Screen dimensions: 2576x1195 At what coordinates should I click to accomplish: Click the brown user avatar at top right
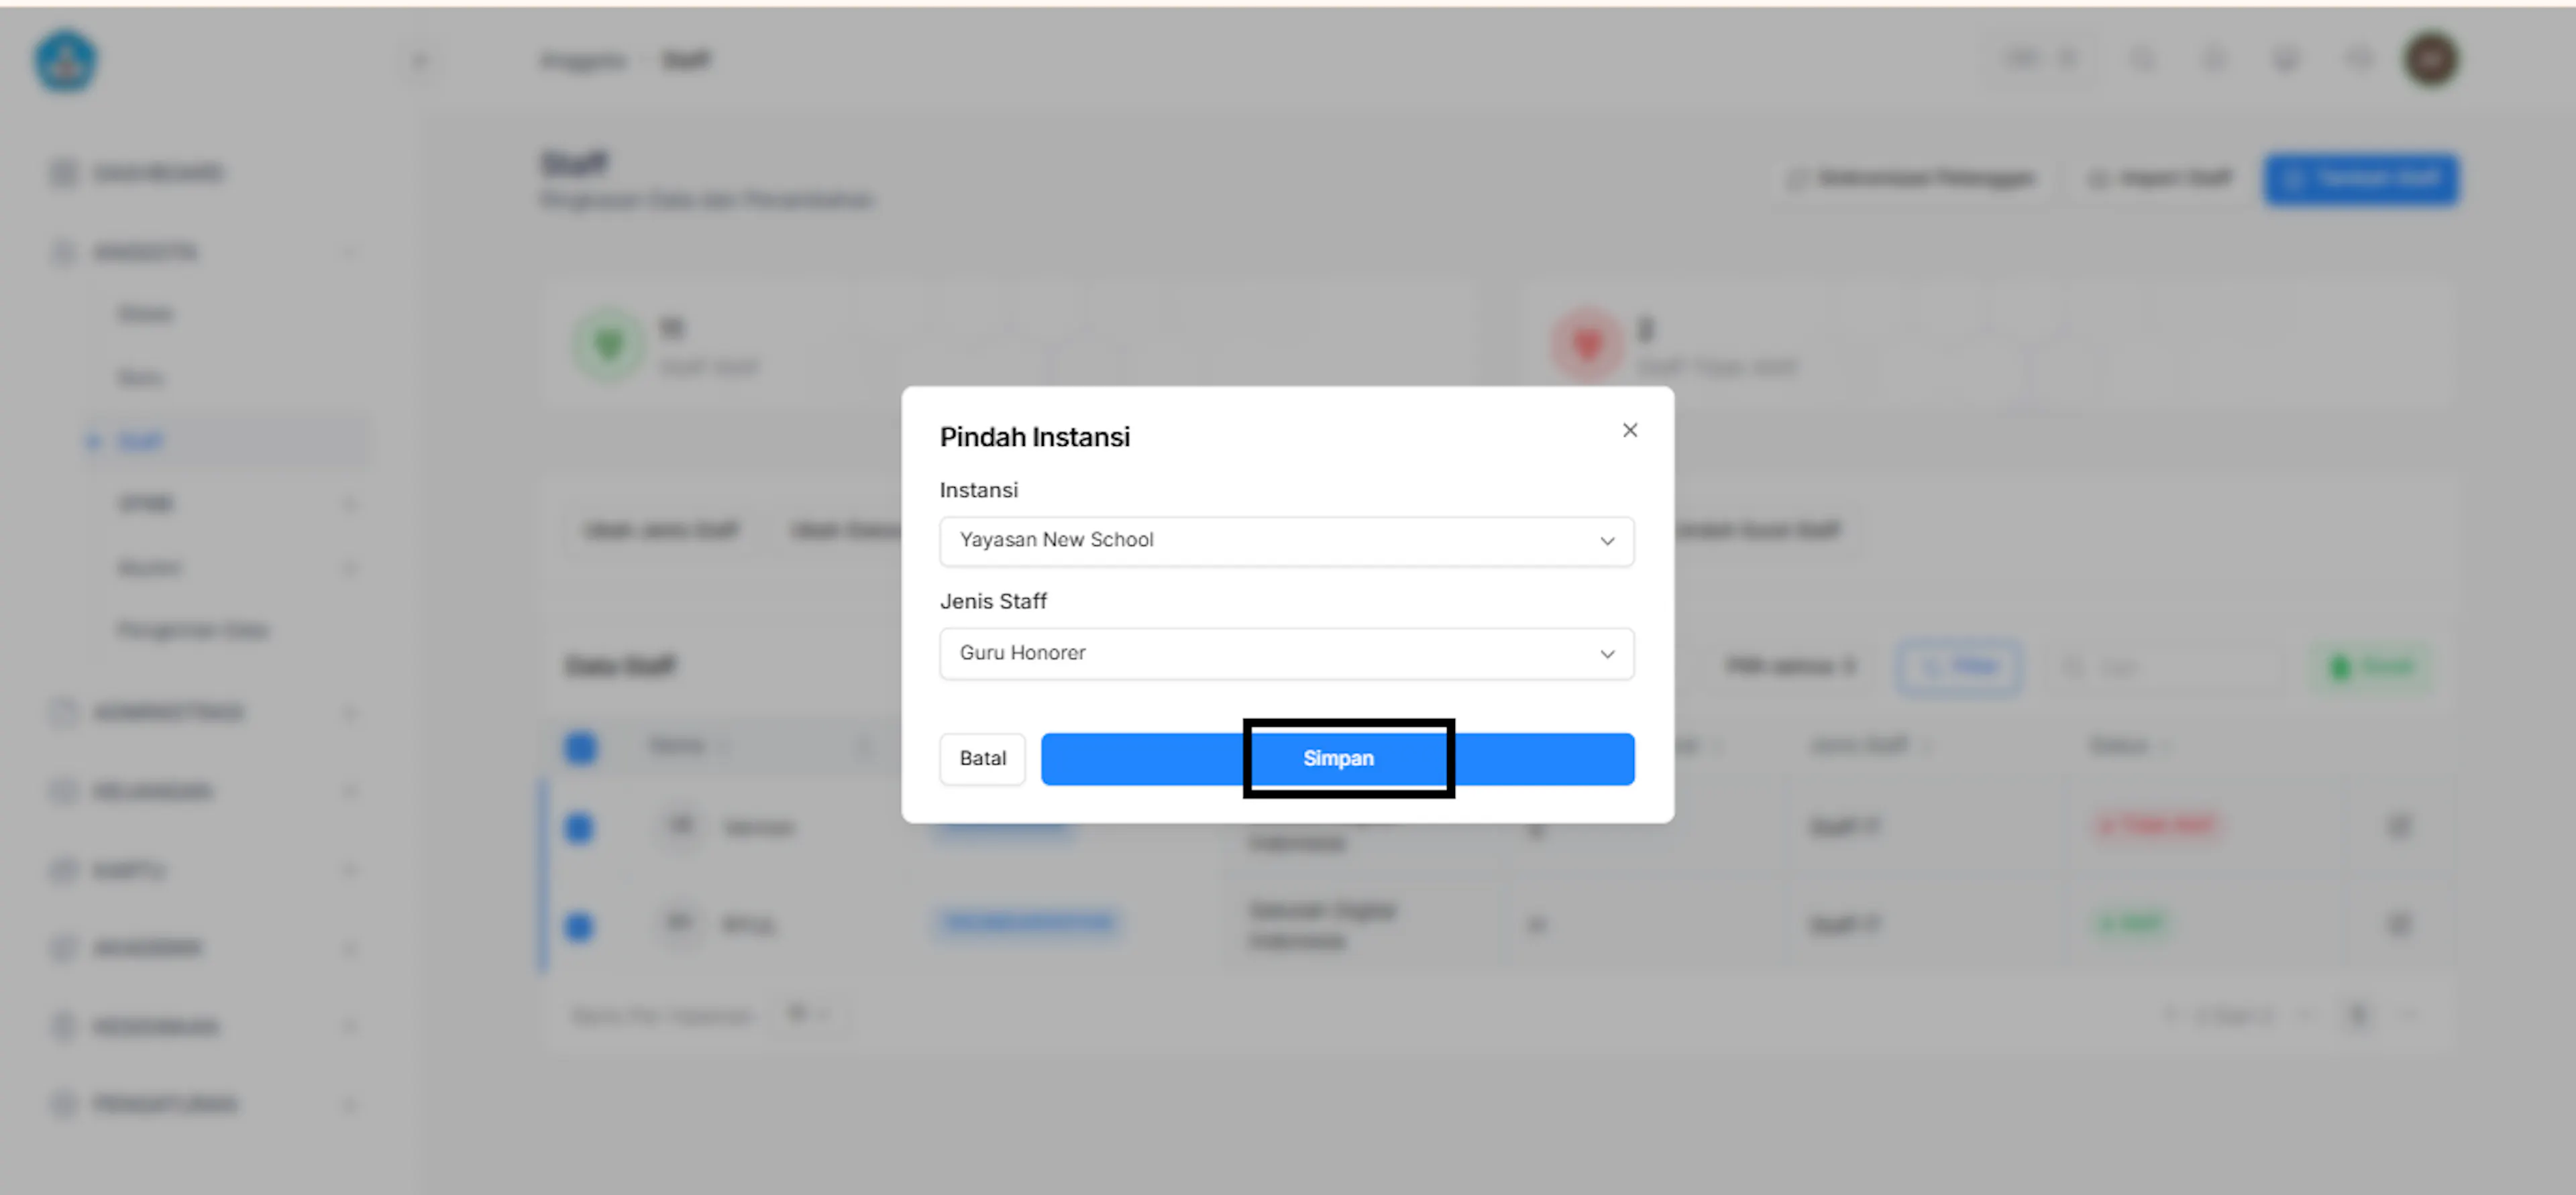point(2431,60)
